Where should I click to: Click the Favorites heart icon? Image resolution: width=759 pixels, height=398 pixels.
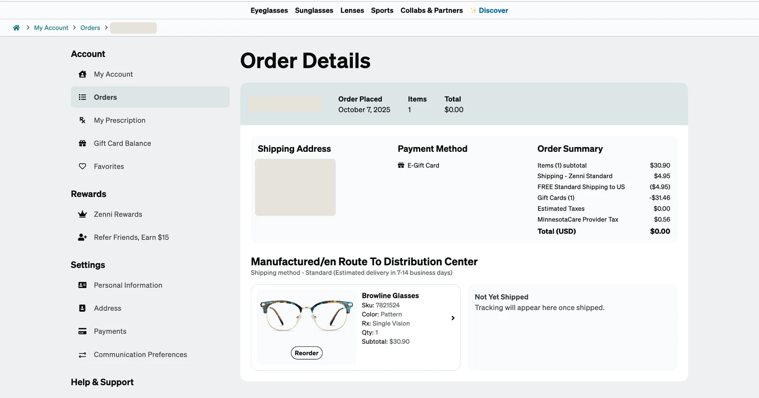[83, 167]
